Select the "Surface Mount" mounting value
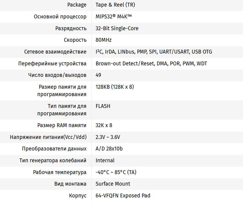Viewport: 243px width, 201px height. tap(113, 184)
